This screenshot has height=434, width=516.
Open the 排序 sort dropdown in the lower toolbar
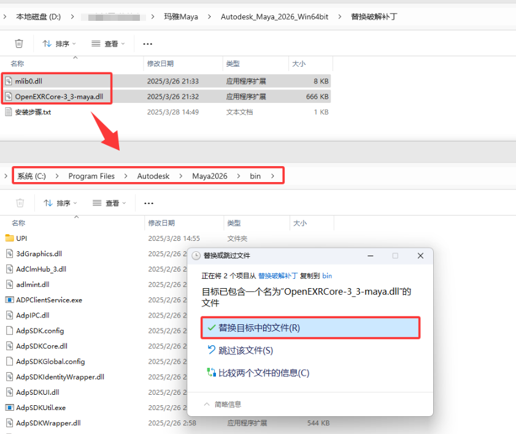[x=61, y=203]
